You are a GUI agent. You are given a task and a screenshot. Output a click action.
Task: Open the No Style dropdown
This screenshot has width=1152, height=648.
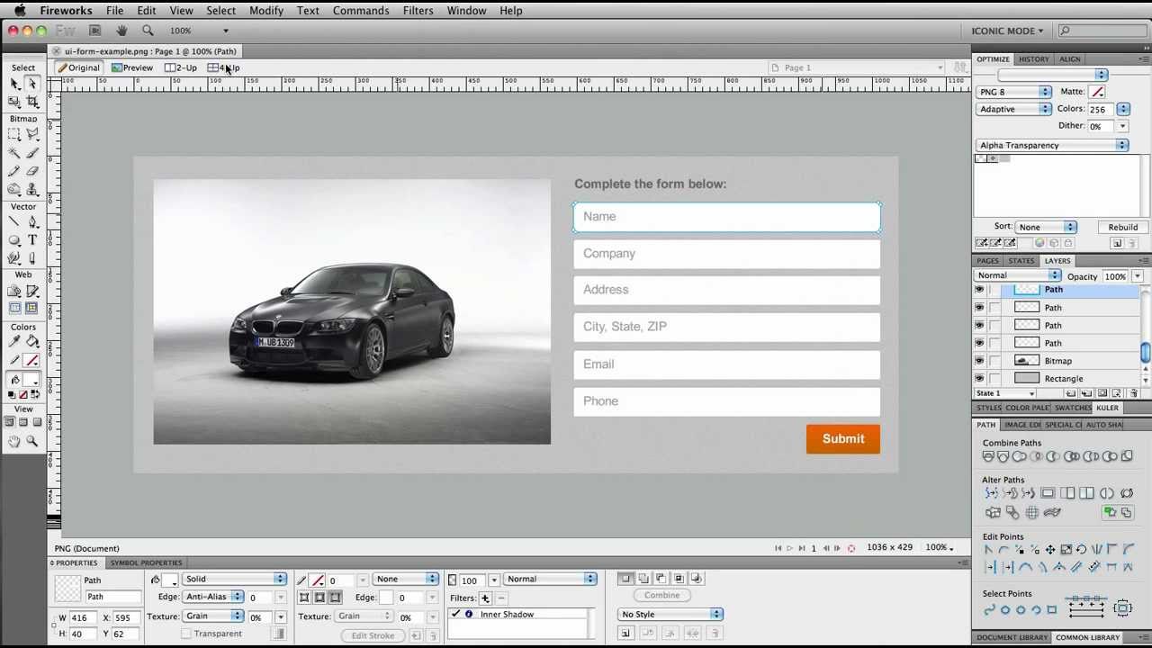coord(671,614)
